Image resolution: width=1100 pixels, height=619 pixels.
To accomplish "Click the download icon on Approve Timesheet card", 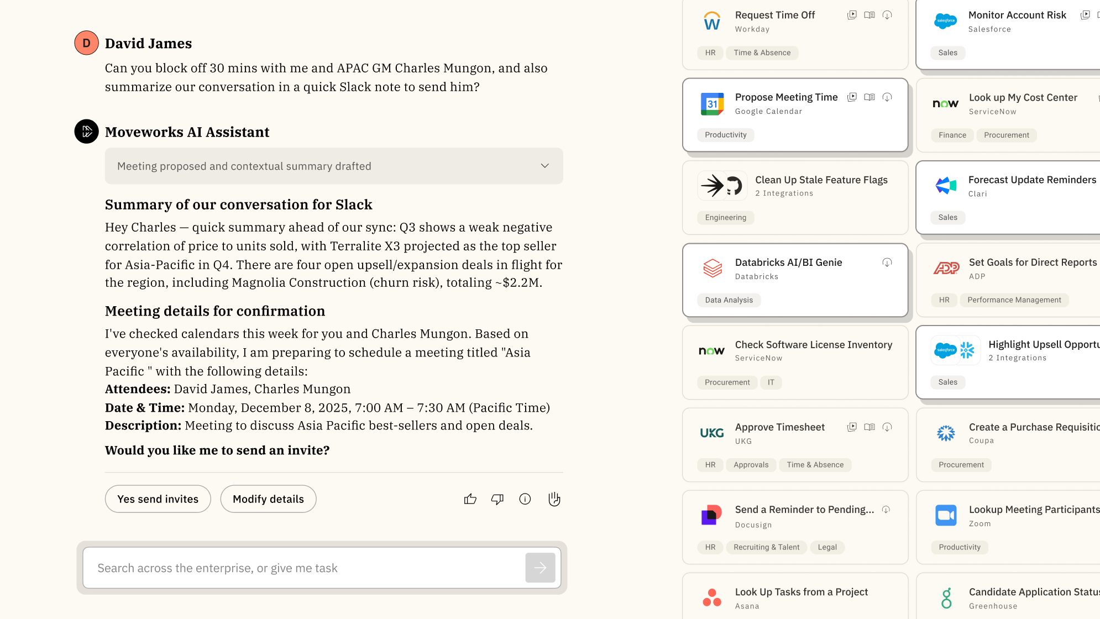I will pos(887,427).
